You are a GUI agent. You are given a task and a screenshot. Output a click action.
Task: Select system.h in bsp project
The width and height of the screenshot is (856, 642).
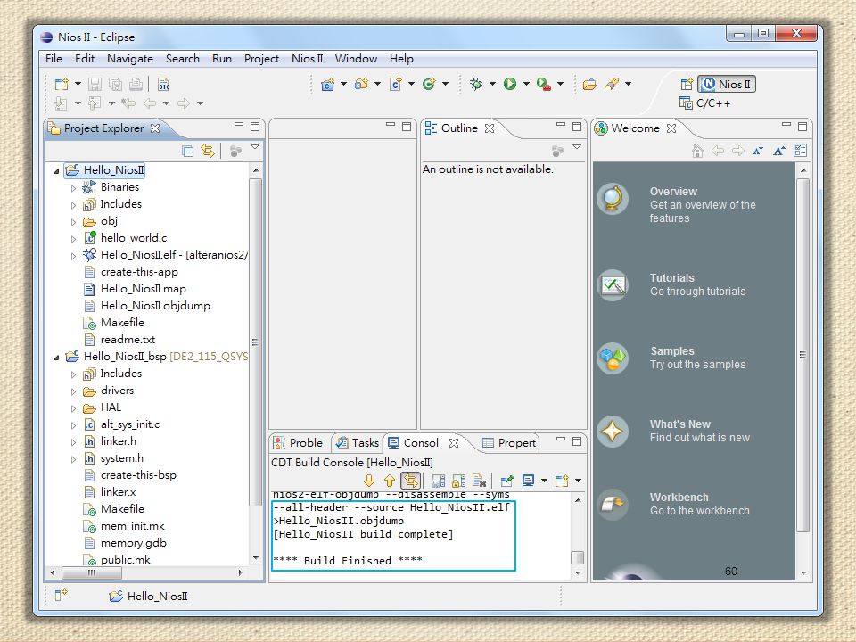[x=122, y=458]
